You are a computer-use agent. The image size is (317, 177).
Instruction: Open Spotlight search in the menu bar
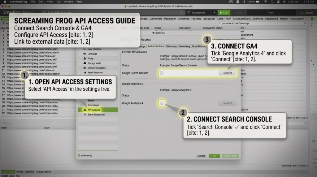coord(272,2)
